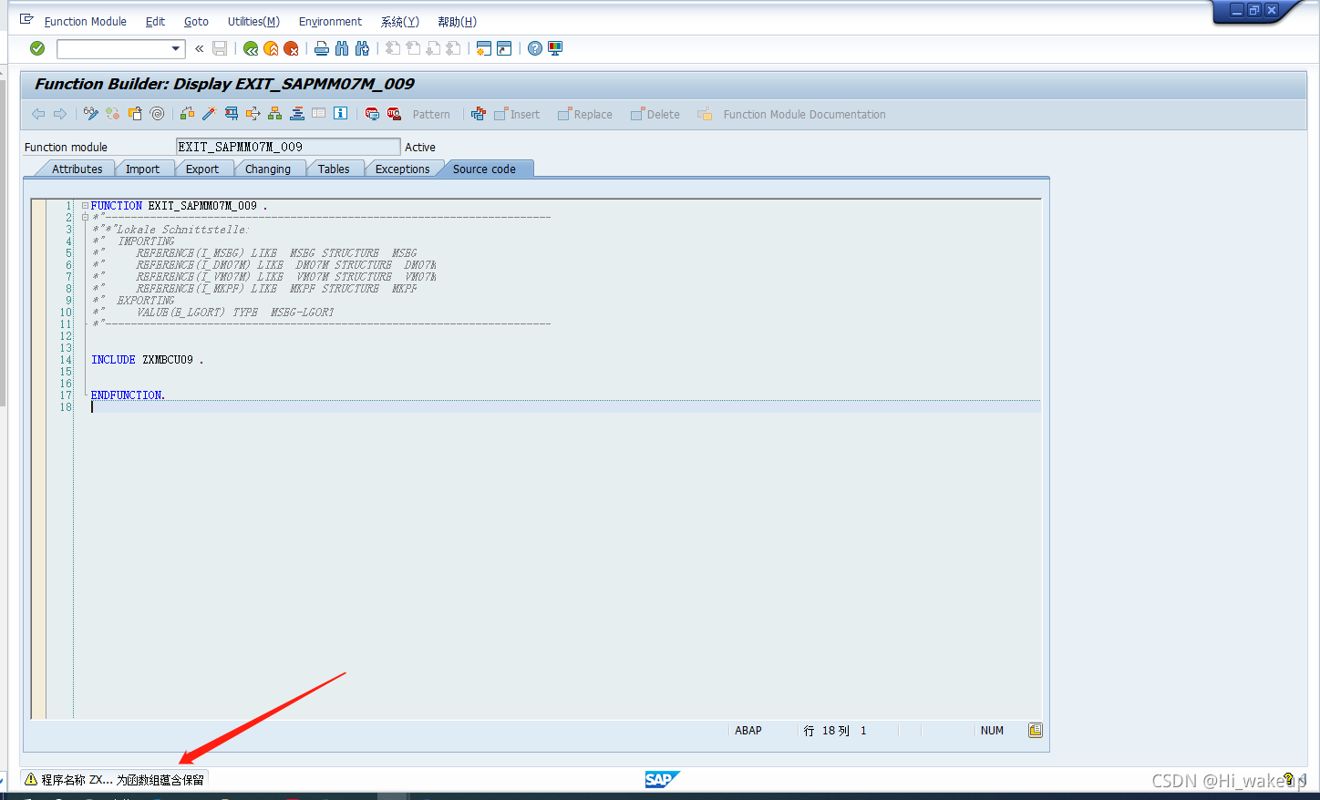Click the NUM status indicator
The image size is (1320, 800).
point(992,731)
